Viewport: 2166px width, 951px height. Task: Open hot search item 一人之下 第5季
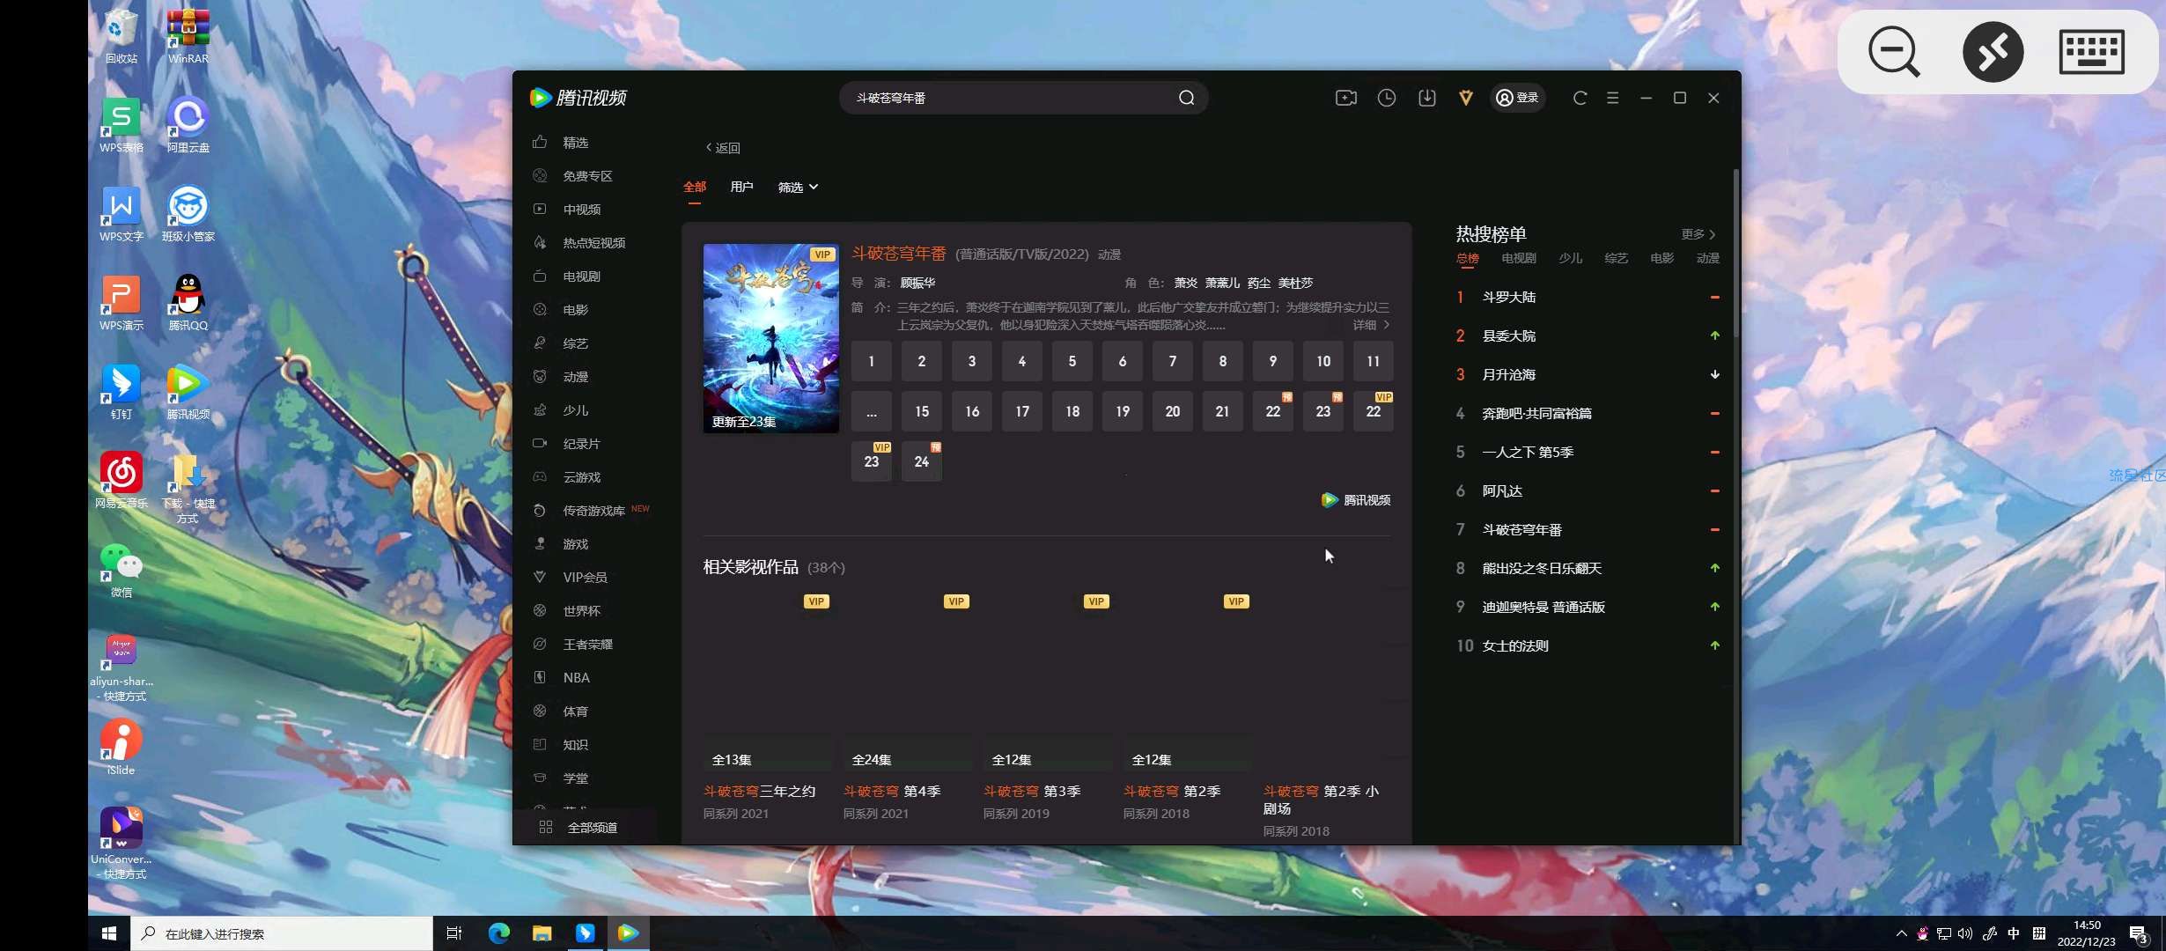point(1528,452)
